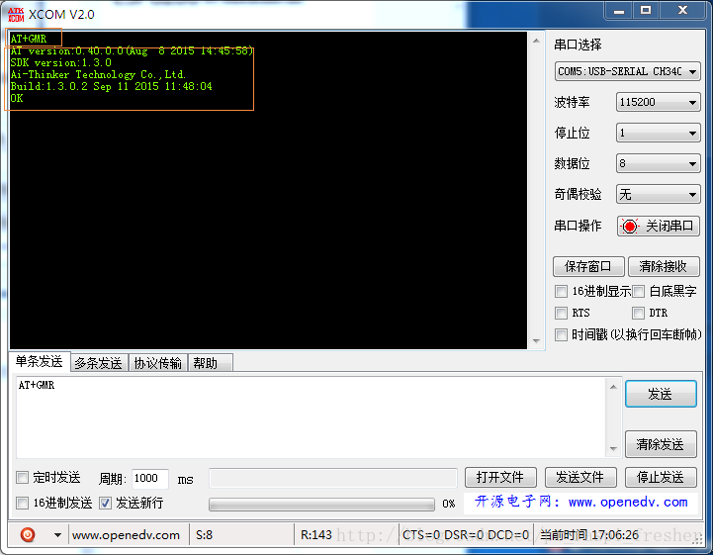This screenshot has height=555, width=713.
Task: Click the 停止发送 button
Action: [x=661, y=477]
